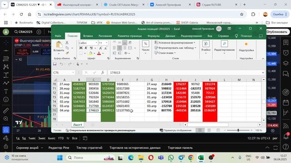Image resolution: width=291 pixels, height=163 pixels.
Task: Click the formula bar showing 174613
Action: coord(185,72)
